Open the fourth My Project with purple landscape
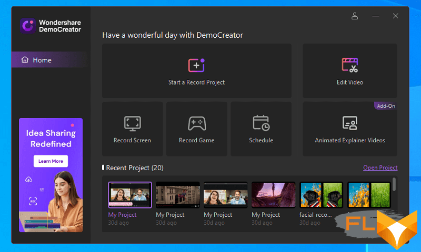 [x=273, y=195]
